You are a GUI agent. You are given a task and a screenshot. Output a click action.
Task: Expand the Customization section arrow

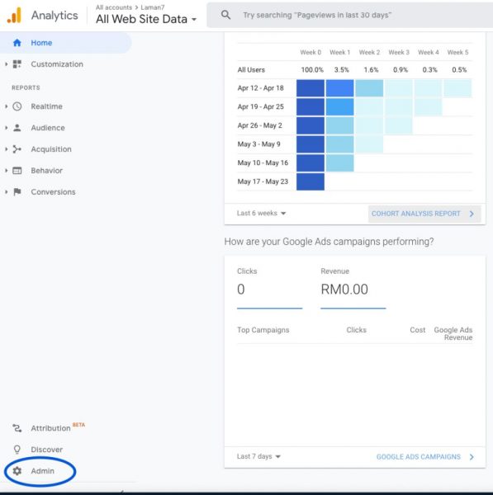click(7, 64)
